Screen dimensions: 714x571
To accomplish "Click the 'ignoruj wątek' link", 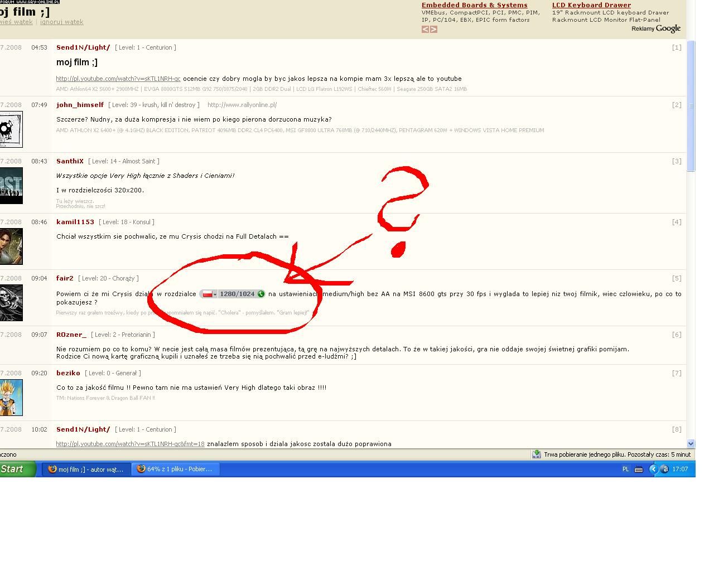I will [61, 22].
